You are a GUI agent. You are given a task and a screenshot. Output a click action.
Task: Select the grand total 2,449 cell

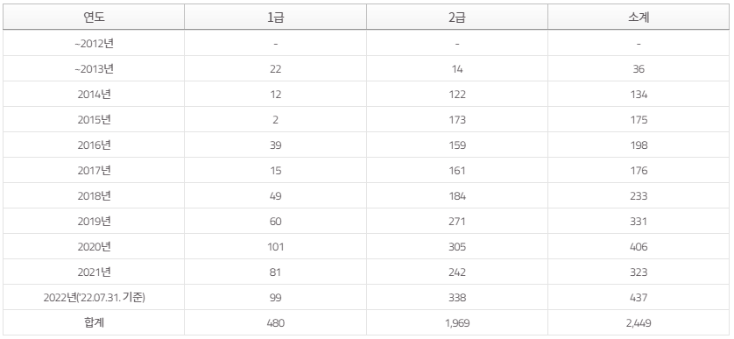tap(639, 322)
